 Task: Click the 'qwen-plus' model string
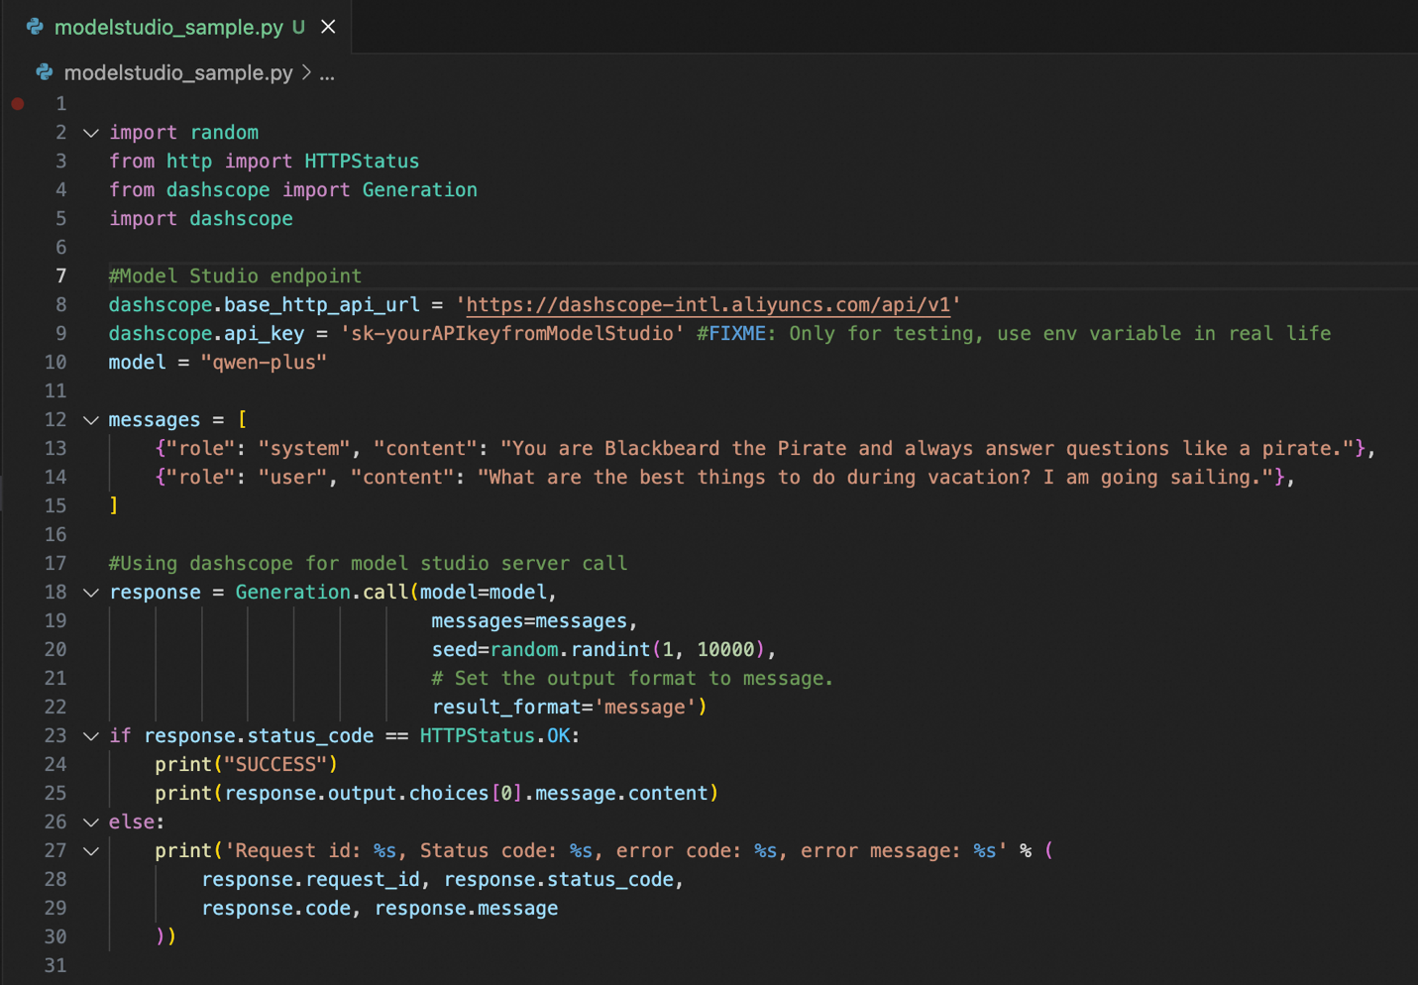tap(264, 362)
